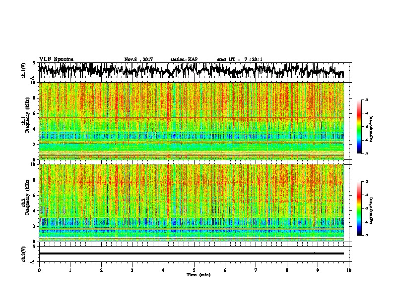Click time axis tick label "5"
The height and width of the screenshot is (303, 393).
coord(194,270)
